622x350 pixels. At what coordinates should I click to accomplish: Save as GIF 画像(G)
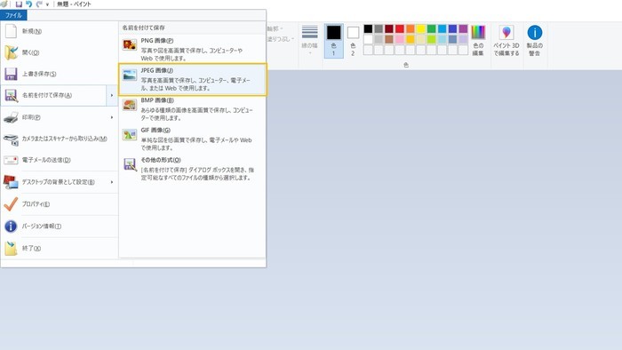[x=193, y=139]
